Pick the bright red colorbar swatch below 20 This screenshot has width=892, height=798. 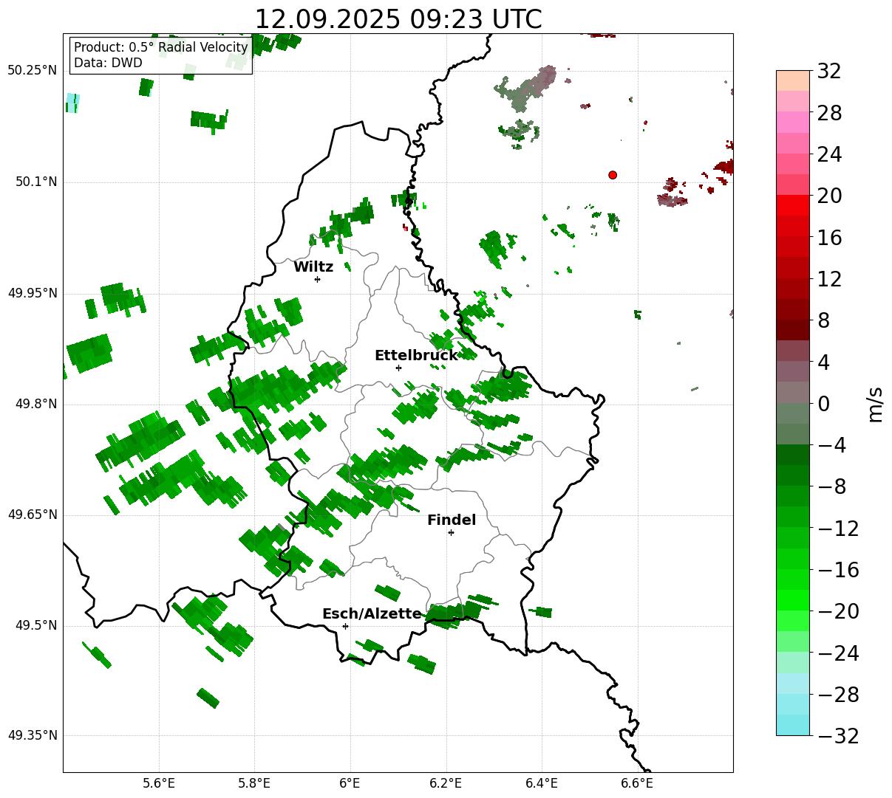(793, 205)
